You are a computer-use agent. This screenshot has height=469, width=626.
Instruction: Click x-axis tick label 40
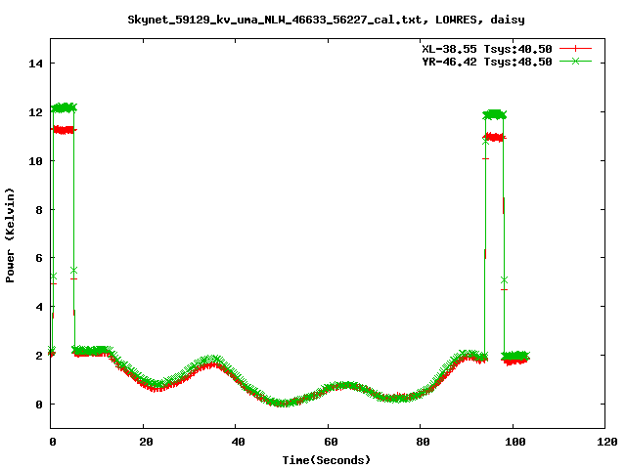point(238,442)
